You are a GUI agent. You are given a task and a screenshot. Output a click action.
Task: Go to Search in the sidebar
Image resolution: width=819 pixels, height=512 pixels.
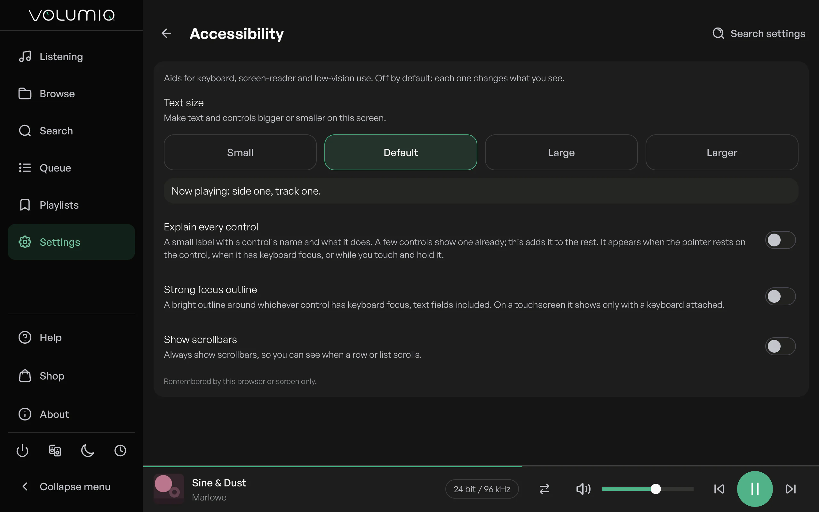coord(71,131)
